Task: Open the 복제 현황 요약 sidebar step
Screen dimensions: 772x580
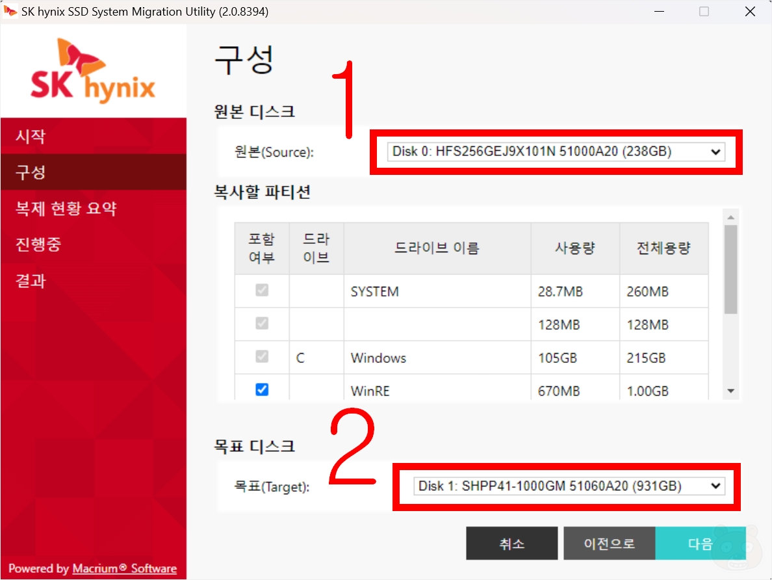Action: coord(94,208)
